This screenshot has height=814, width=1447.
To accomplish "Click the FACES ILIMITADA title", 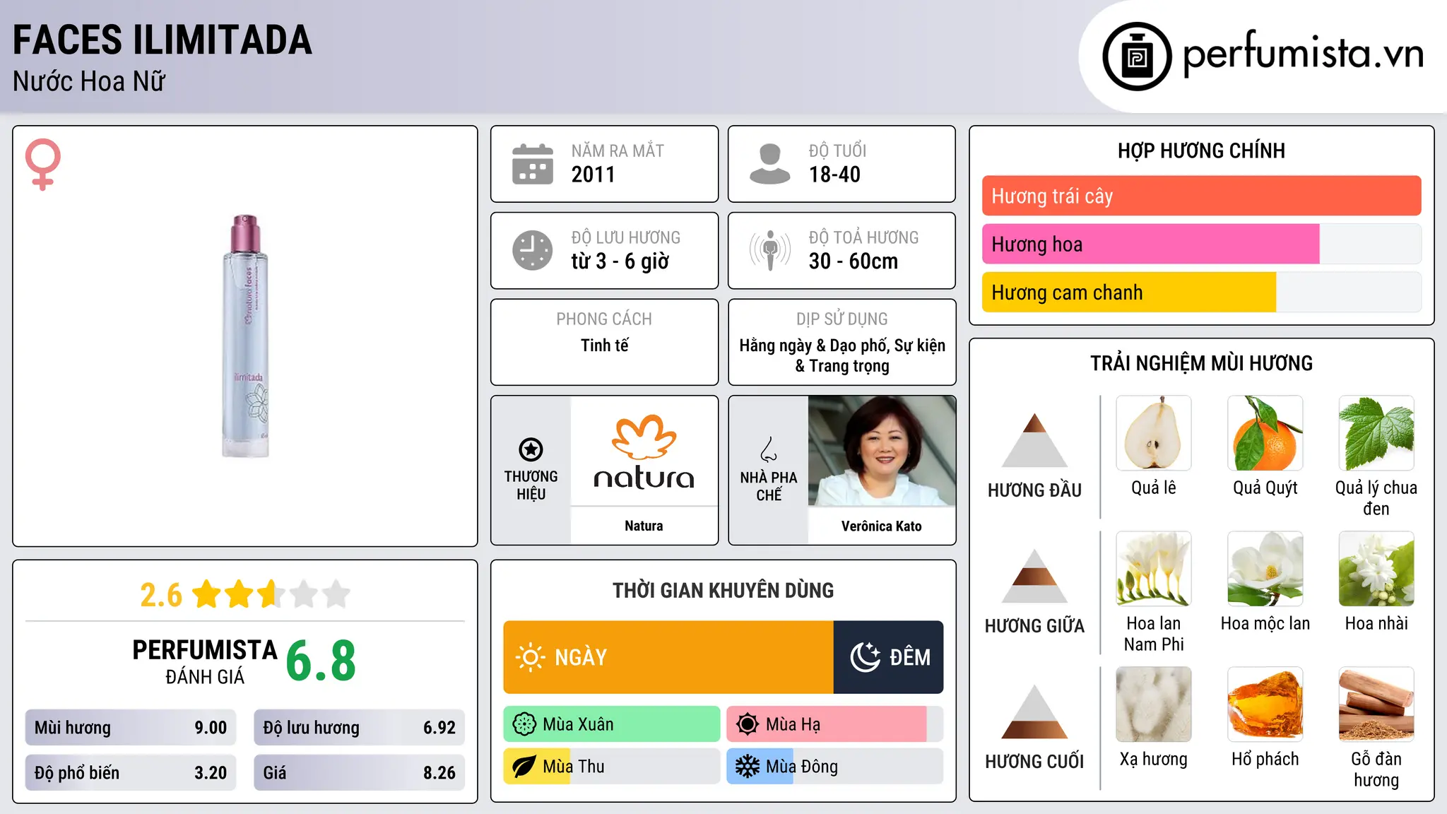I will pos(163,40).
